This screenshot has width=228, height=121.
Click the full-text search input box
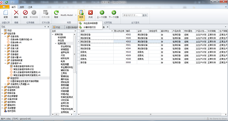pos(132,15)
